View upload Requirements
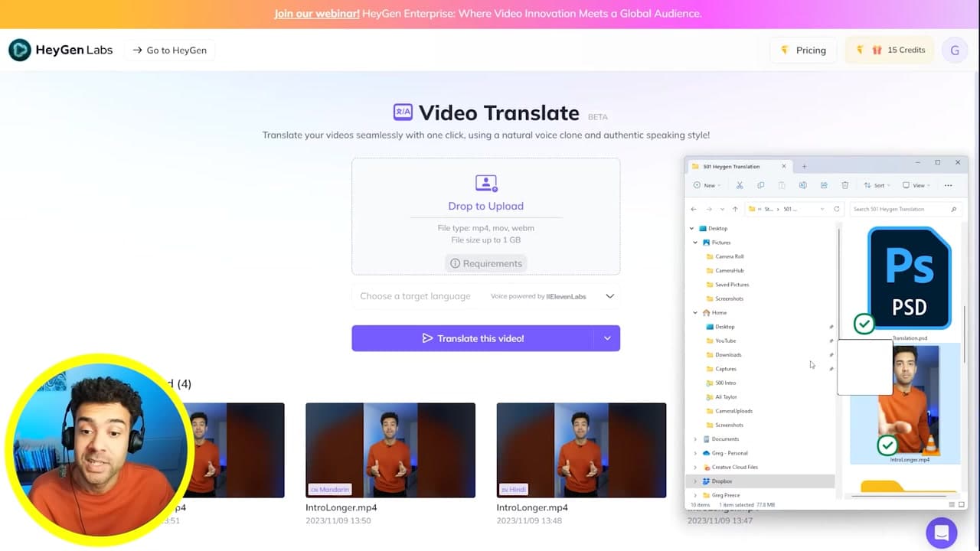This screenshot has width=980, height=551. click(x=485, y=263)
